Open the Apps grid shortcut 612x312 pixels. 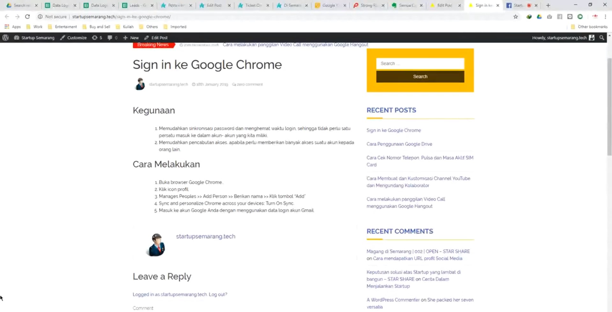click(13, 27)
